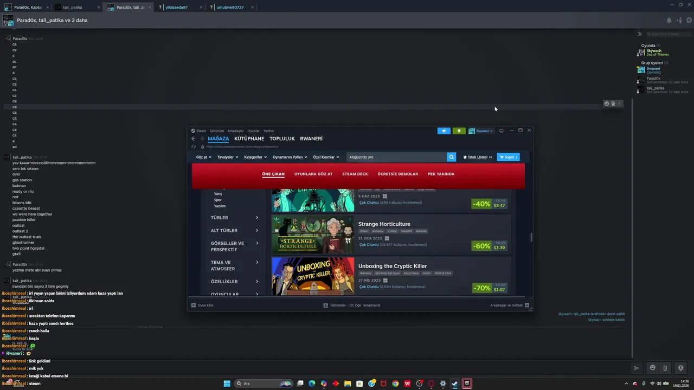Select ÜCRETSİZ DEMOLAR tab
Screen dimensions: 694x390
point(398,174)
